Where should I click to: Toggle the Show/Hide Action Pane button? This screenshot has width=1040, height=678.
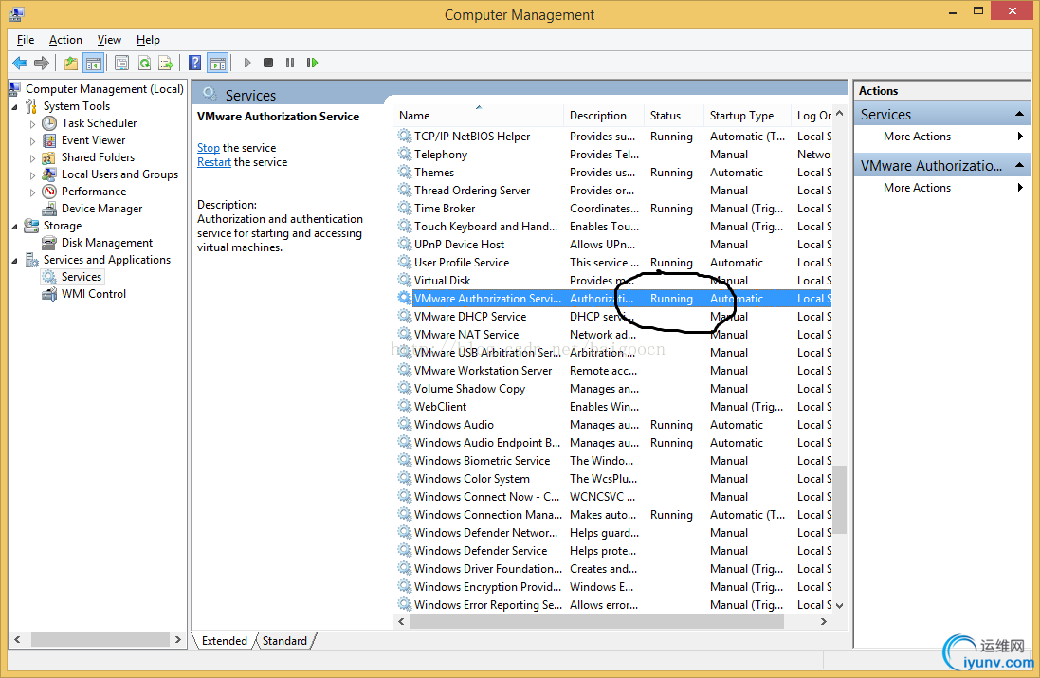217,64
